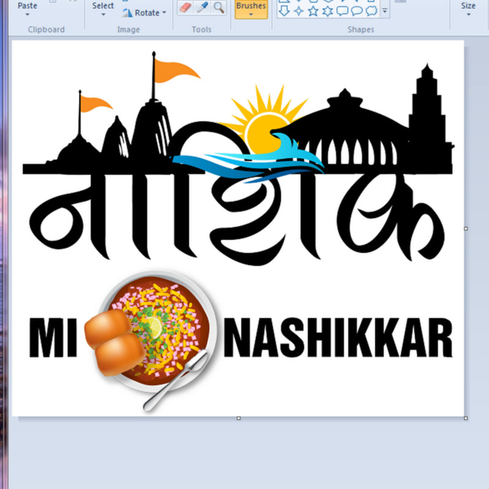Select the Eraser tool
The height and width of the screenshot is (489, 489).
186,8
